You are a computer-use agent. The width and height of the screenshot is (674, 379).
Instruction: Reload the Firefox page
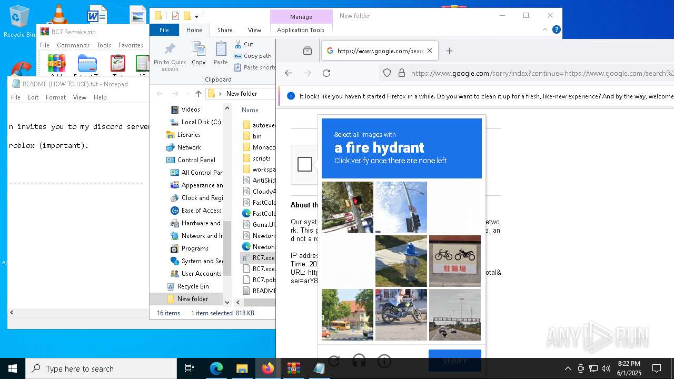pyautogui.click(x=326, y=73)
